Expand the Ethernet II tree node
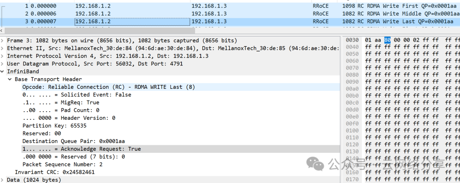This screenshot has width=460, height=183. [3, 48]
